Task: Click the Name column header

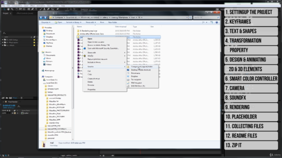Action: tap(79, 26)
